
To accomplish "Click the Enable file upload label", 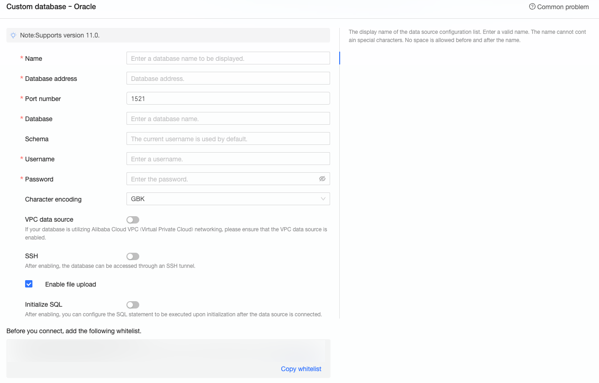I will click(x=70, y=284).
